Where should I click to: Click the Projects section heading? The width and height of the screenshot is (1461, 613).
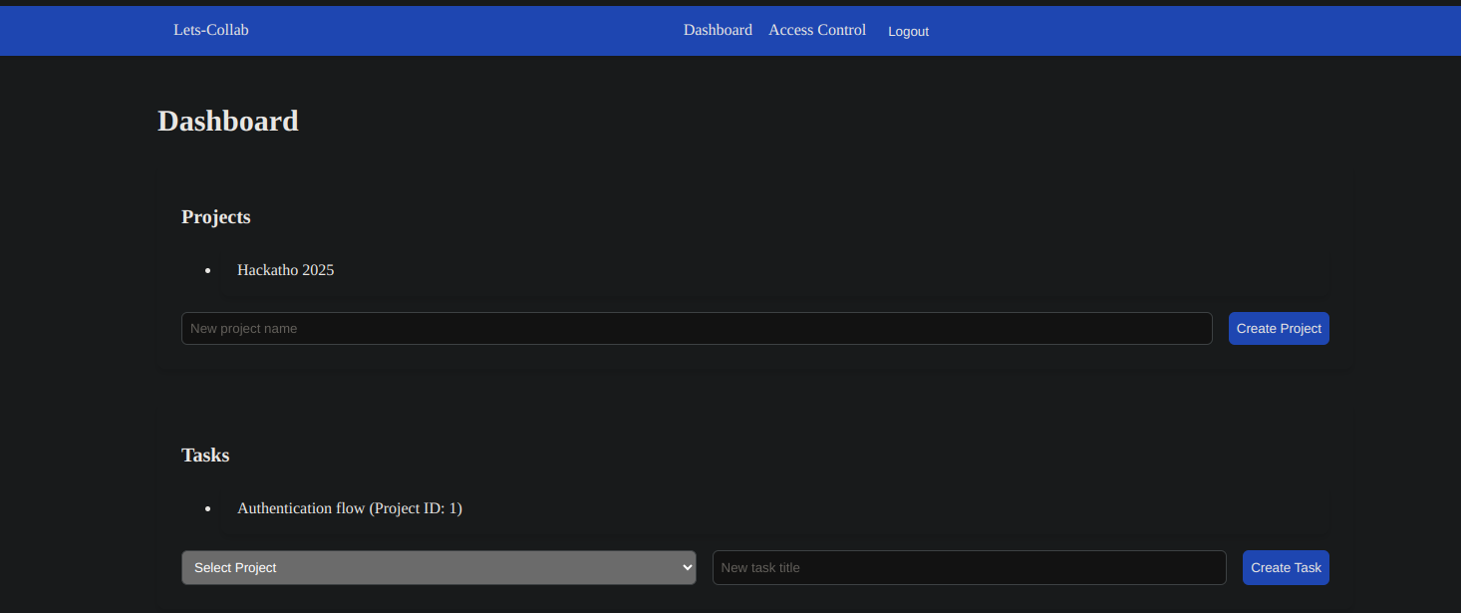[216, 217]
